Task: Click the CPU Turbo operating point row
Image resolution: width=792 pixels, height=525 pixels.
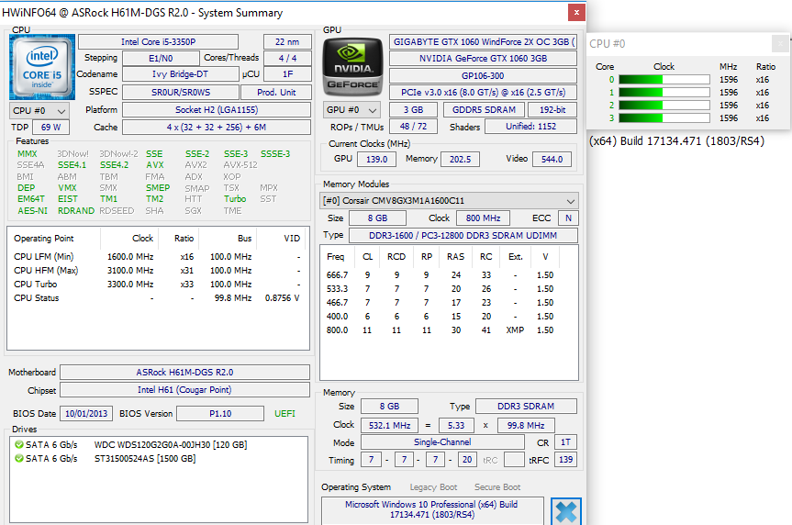Action: click(158, 285)
